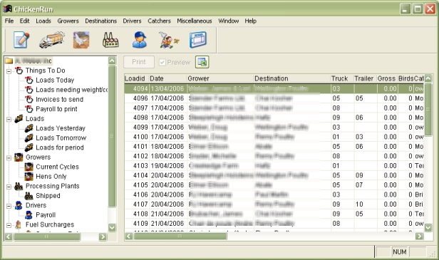
Task: Sort by the Date column header
Action: click(167, 78)
